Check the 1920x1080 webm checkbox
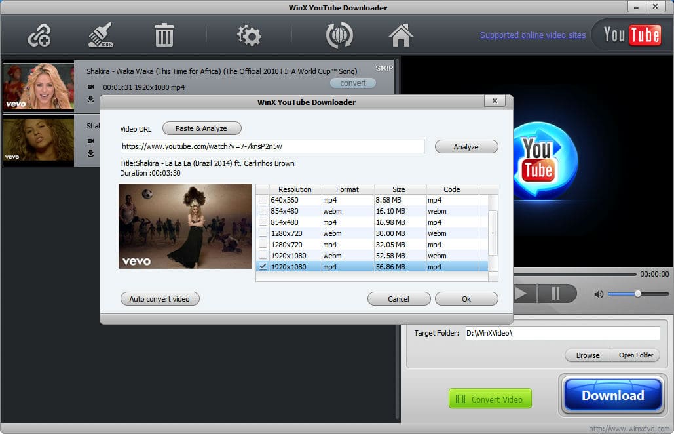Image resolution: width=674 pixels, height=434 pixels. click(x=263, y=256)
